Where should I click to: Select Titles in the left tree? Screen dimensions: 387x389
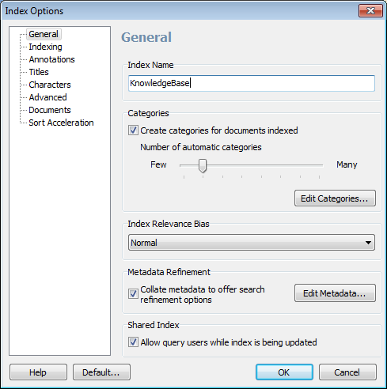click(x=39, y=72)
